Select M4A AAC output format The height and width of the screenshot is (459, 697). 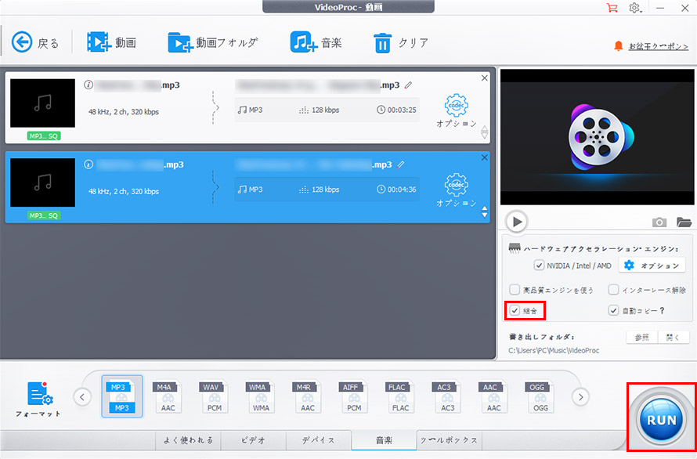point(168,396)
